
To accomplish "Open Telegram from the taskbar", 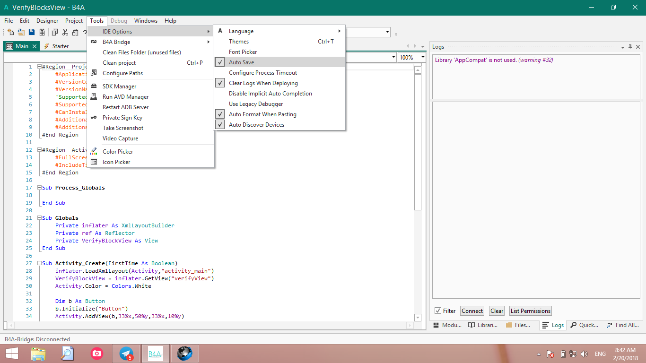I will coord(126,353).
